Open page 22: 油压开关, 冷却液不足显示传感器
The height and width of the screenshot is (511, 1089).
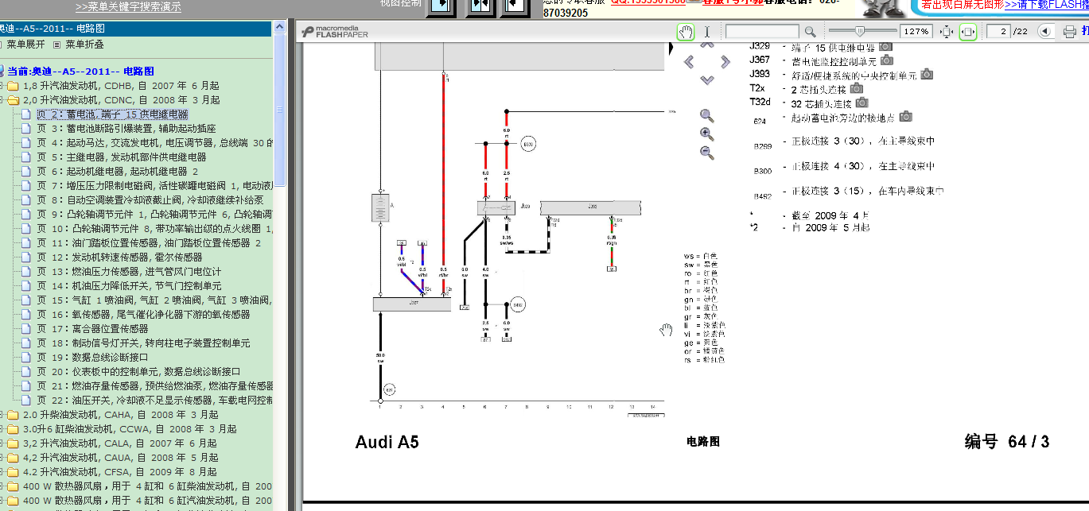tap(155, 401)
